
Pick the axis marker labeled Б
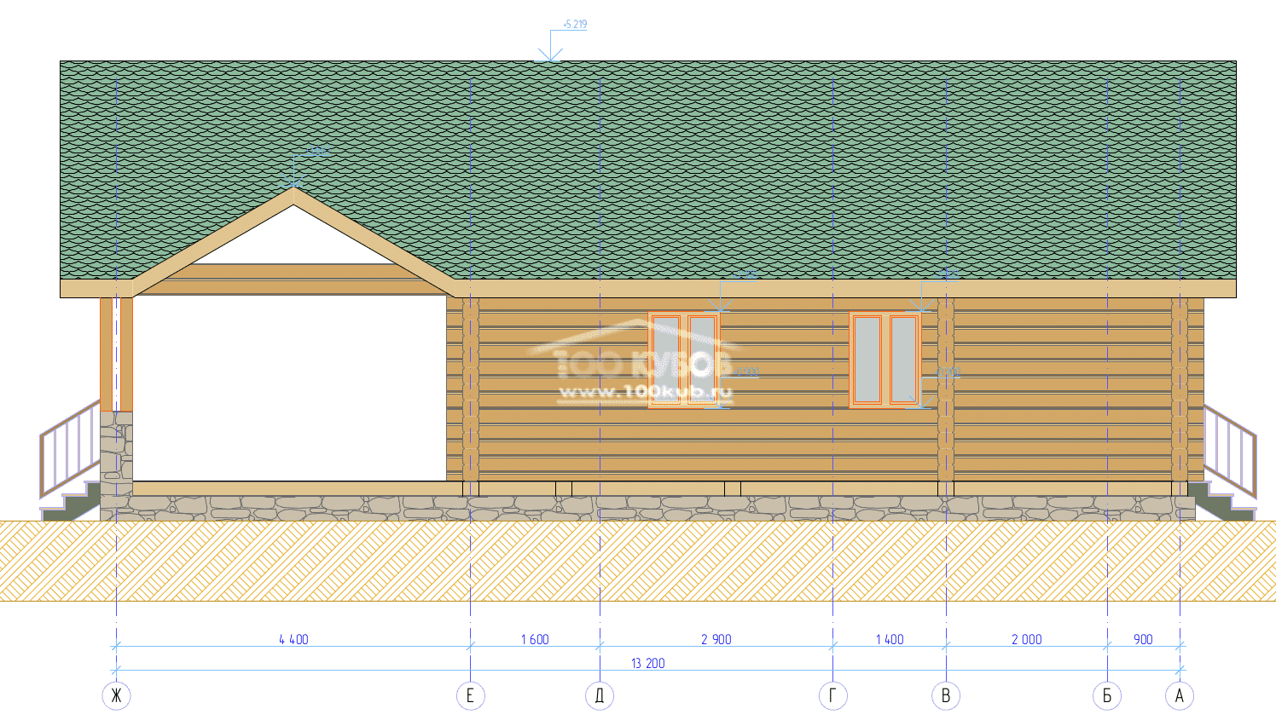click(1106, 695)
